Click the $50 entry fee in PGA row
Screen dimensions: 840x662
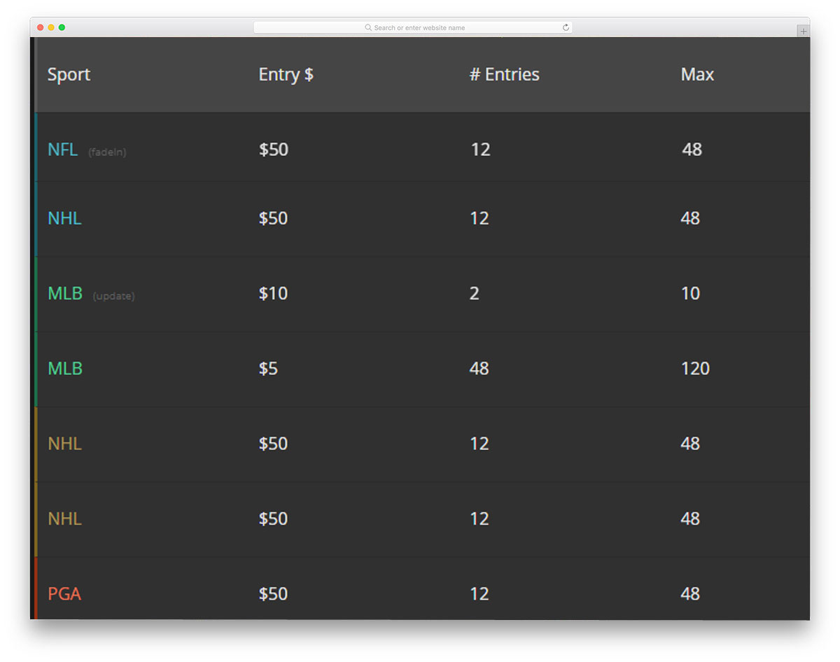[273, 593]
